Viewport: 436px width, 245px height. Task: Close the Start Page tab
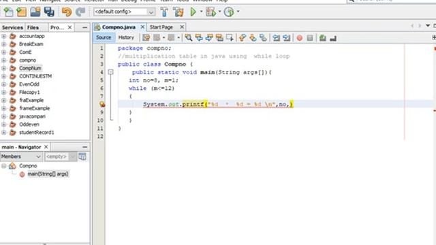182,27
